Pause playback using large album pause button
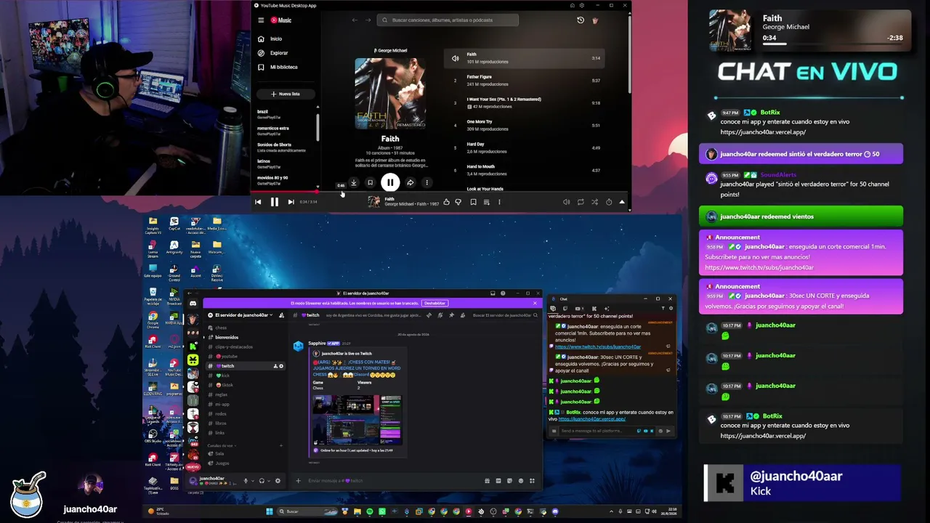 coord(390,183)
